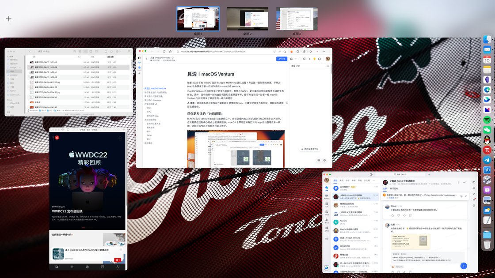Open 视频会议 in Feishu sidebar
This screenshot has width=495, height=278.
click(327, 196)
